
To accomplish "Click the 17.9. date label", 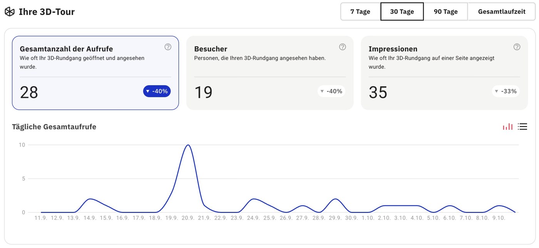I will (139, 218).
